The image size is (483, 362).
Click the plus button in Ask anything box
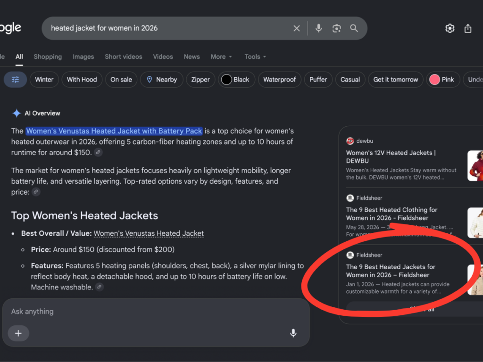pyautogui.click(x=18, y=333)
